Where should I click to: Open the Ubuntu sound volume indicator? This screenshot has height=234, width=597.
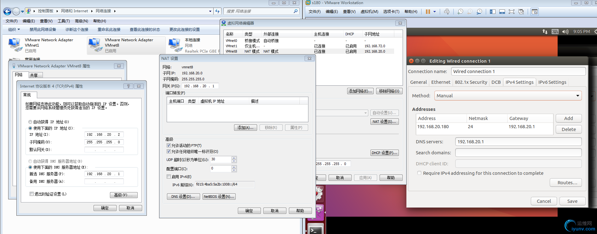coord(565,31)
